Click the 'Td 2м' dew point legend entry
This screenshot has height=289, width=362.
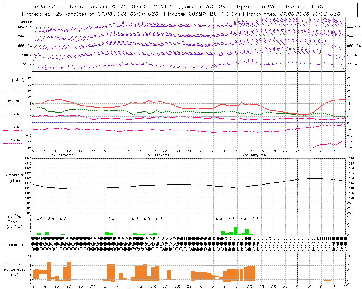13,101
